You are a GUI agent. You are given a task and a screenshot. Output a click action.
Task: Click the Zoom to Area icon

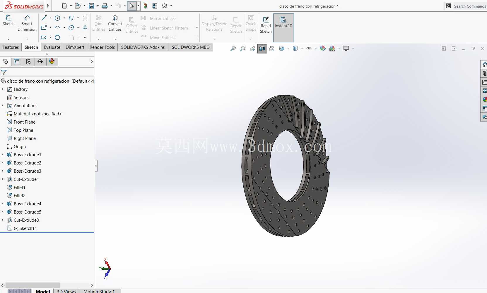pos(243,48)
